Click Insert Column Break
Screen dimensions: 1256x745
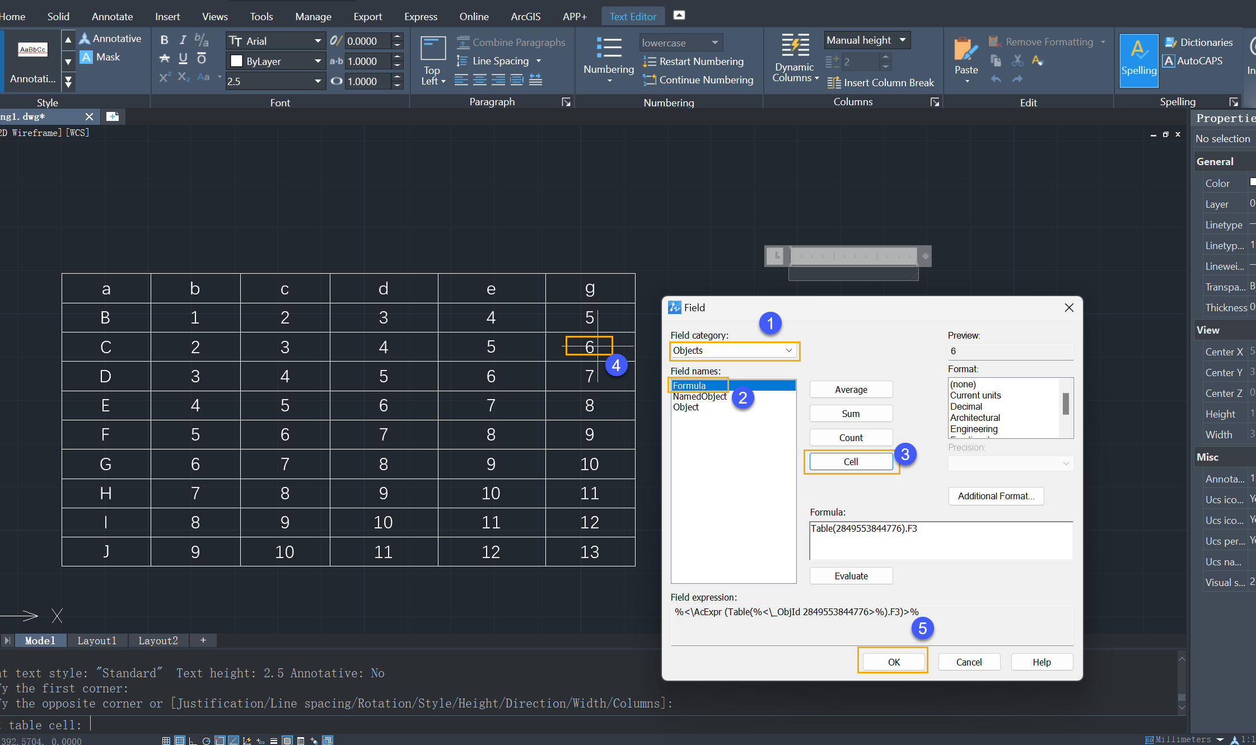pyautogui.click(x=881, y=83)
